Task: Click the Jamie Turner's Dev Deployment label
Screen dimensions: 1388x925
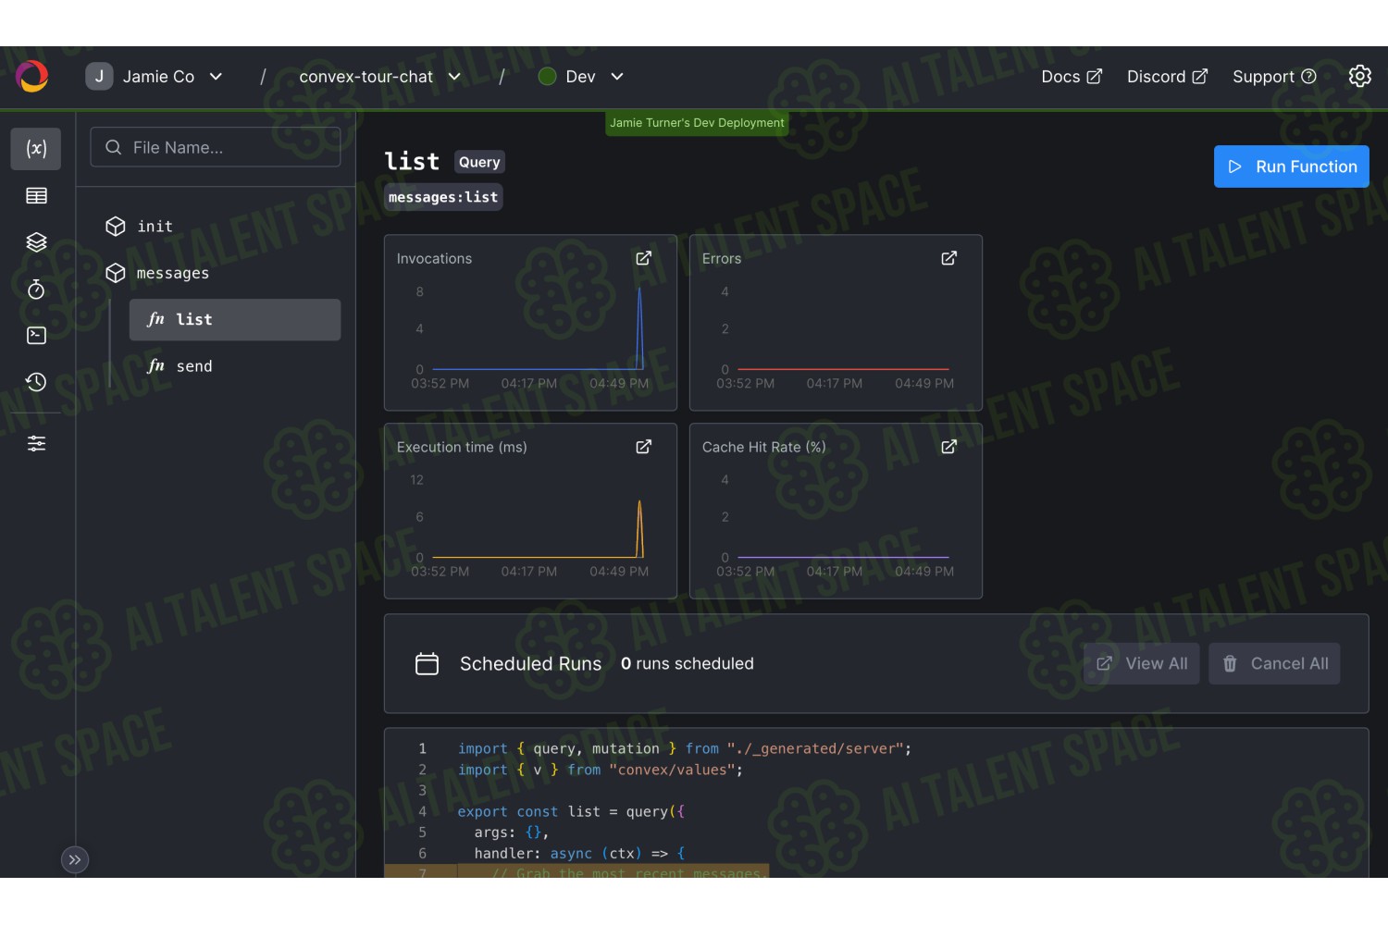Action: [697, 122]
